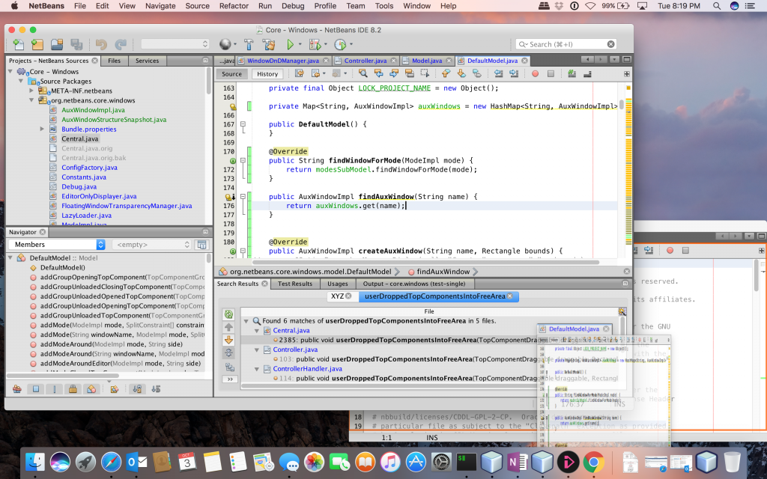Select the Controller.java editor tab
767x479 pixels.
(x=366, y=61)
